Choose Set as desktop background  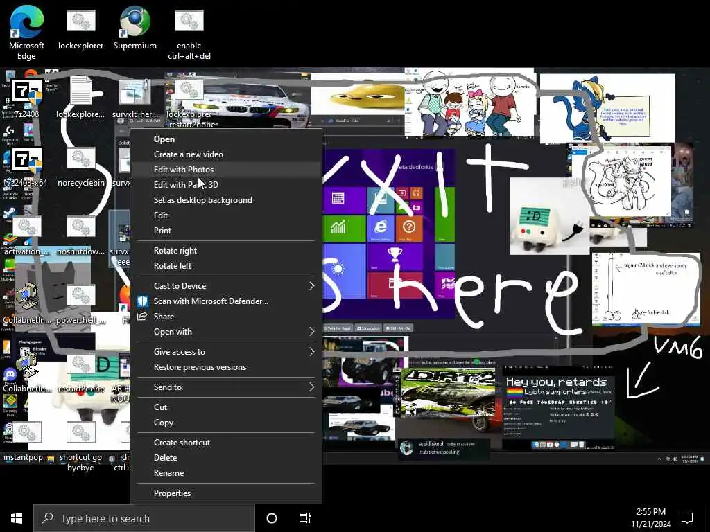click(225, 200)
